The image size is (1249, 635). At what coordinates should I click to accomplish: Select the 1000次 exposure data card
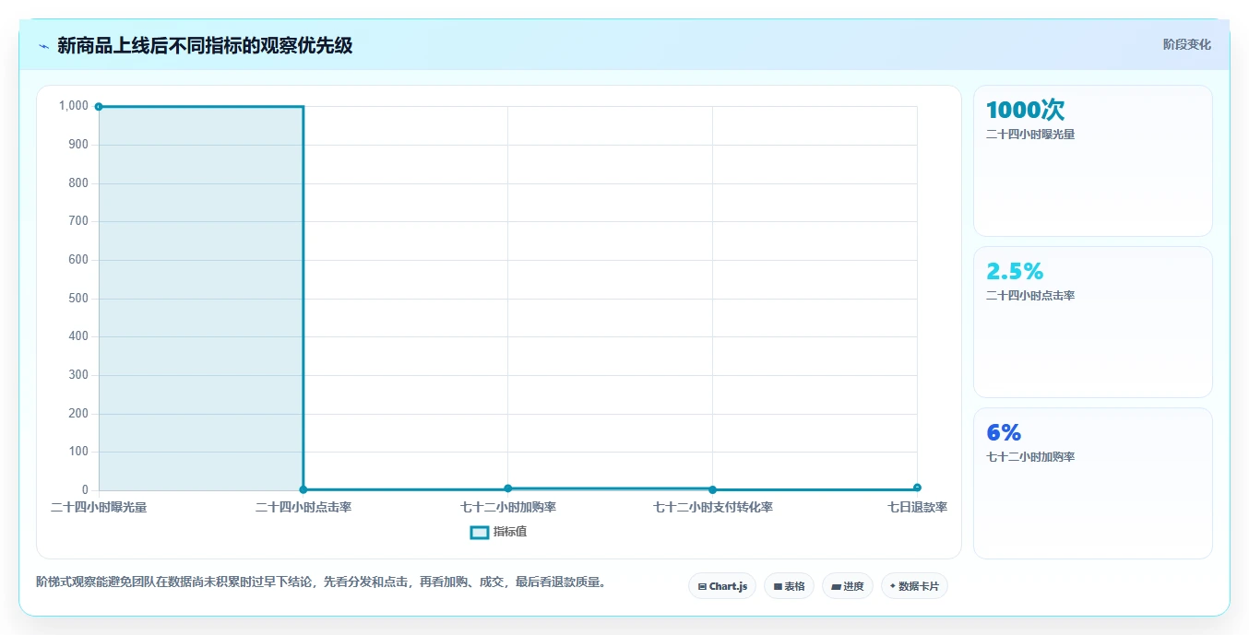(1092, 160)
